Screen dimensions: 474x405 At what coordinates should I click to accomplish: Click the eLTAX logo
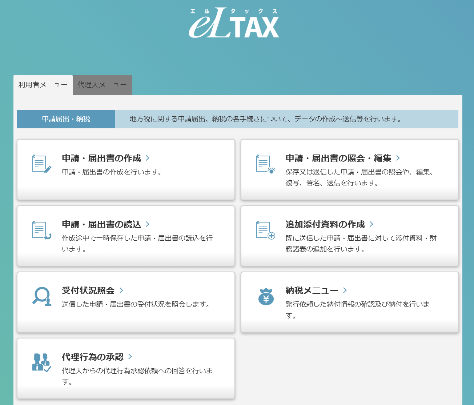tap(234, 24)
